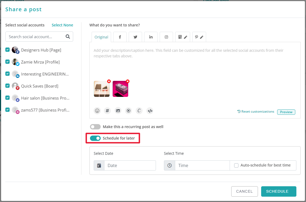Switch to the Twitter tab
The width and height of the screenshot is (306, 202).
click(x=135, y=37)
